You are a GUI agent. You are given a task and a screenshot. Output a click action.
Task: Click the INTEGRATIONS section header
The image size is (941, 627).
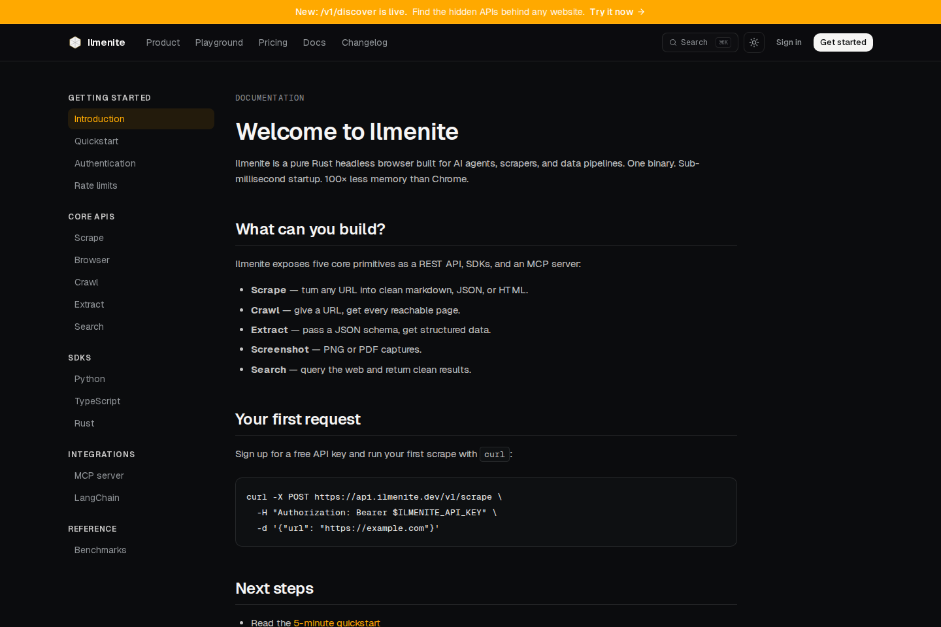coord(101,455)
